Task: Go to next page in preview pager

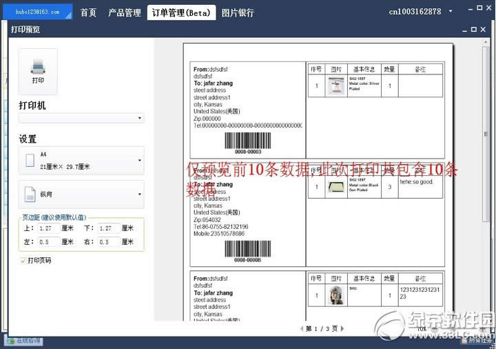Action: (x=342, y=329)
